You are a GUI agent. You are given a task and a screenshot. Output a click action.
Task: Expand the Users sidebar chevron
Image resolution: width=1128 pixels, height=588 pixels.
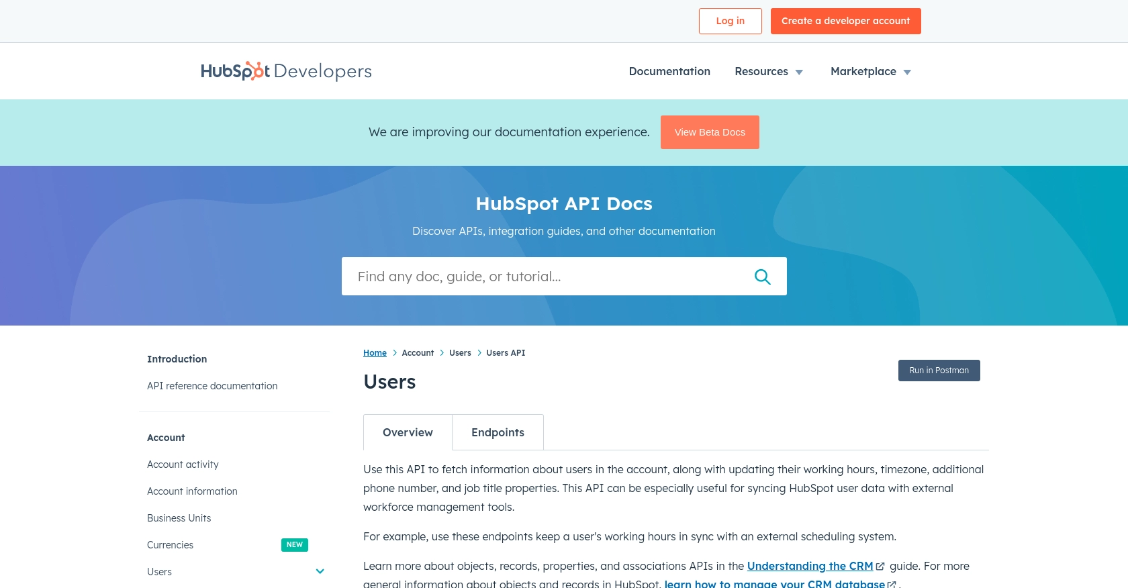tap(320, 572)
